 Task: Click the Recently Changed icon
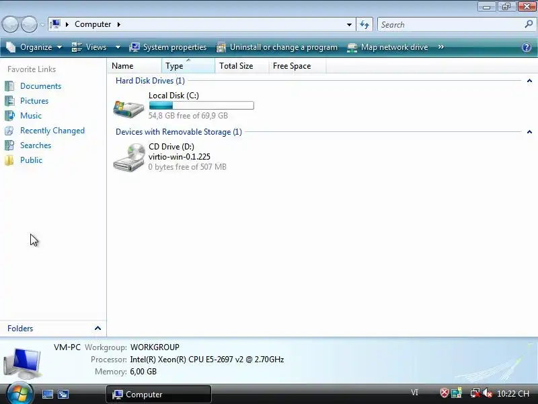click(9, 131)
